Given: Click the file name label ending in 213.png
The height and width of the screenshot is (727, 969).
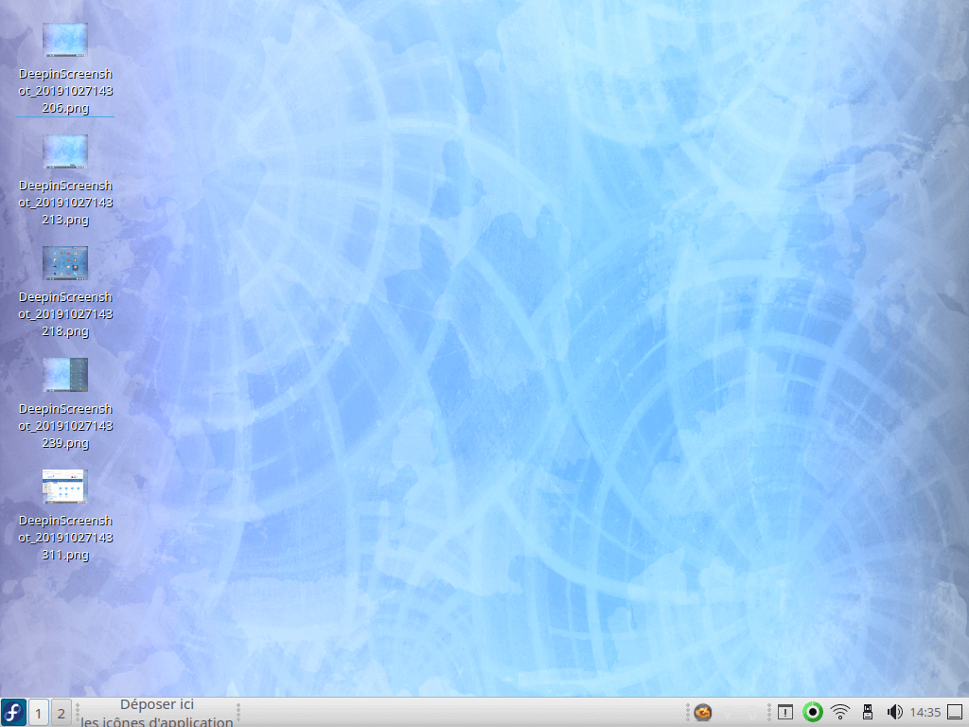Looking at the screenshot, I should pos(65,203).
